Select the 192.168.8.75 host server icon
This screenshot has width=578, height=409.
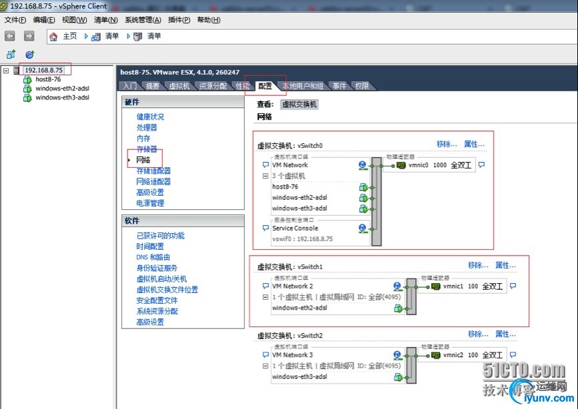[16, 70]
